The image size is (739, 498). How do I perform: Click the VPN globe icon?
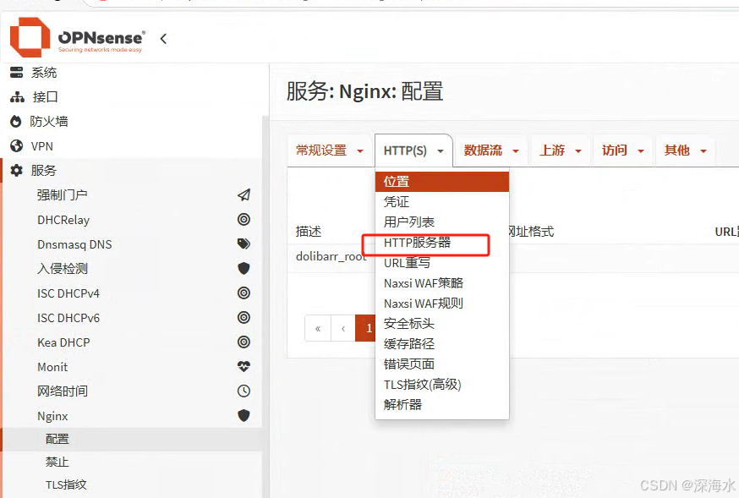click(17, 146)
